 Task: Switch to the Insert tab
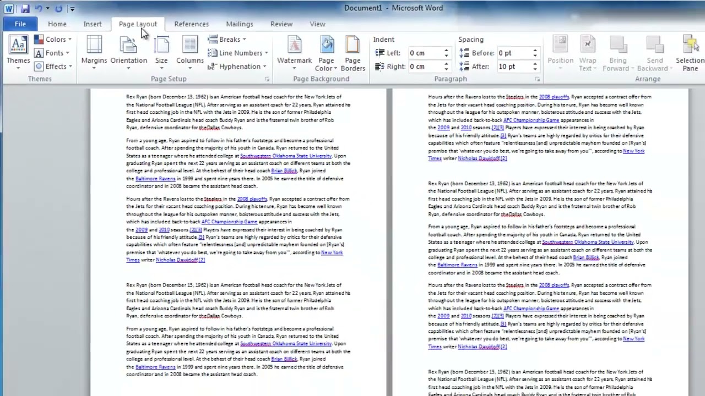[93, 24]
